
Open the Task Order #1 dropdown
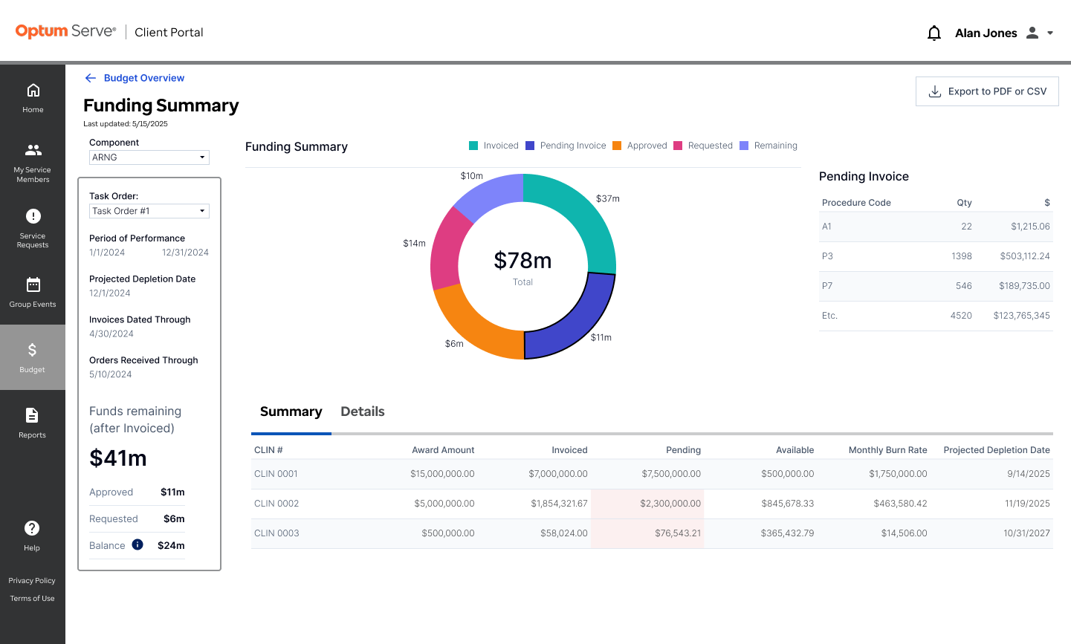pyautogui.click(x=149, y=211)
